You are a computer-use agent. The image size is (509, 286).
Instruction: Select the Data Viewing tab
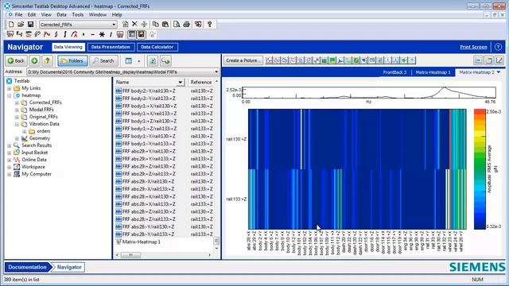(68, 47)
